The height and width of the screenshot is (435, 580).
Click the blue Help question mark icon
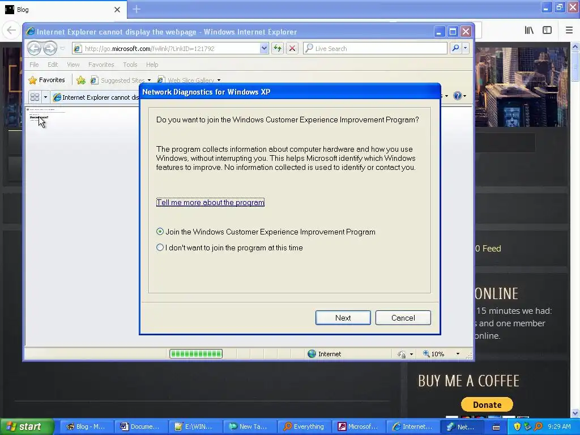point(457,96)
